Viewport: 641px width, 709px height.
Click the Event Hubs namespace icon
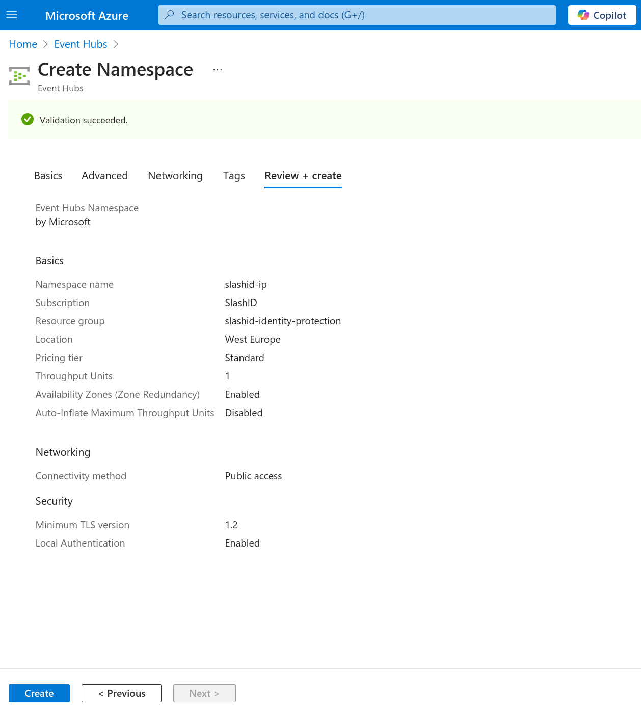(19, 75)
